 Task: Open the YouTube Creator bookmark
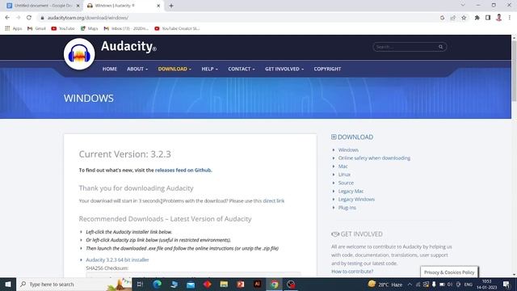pos(177,28)
